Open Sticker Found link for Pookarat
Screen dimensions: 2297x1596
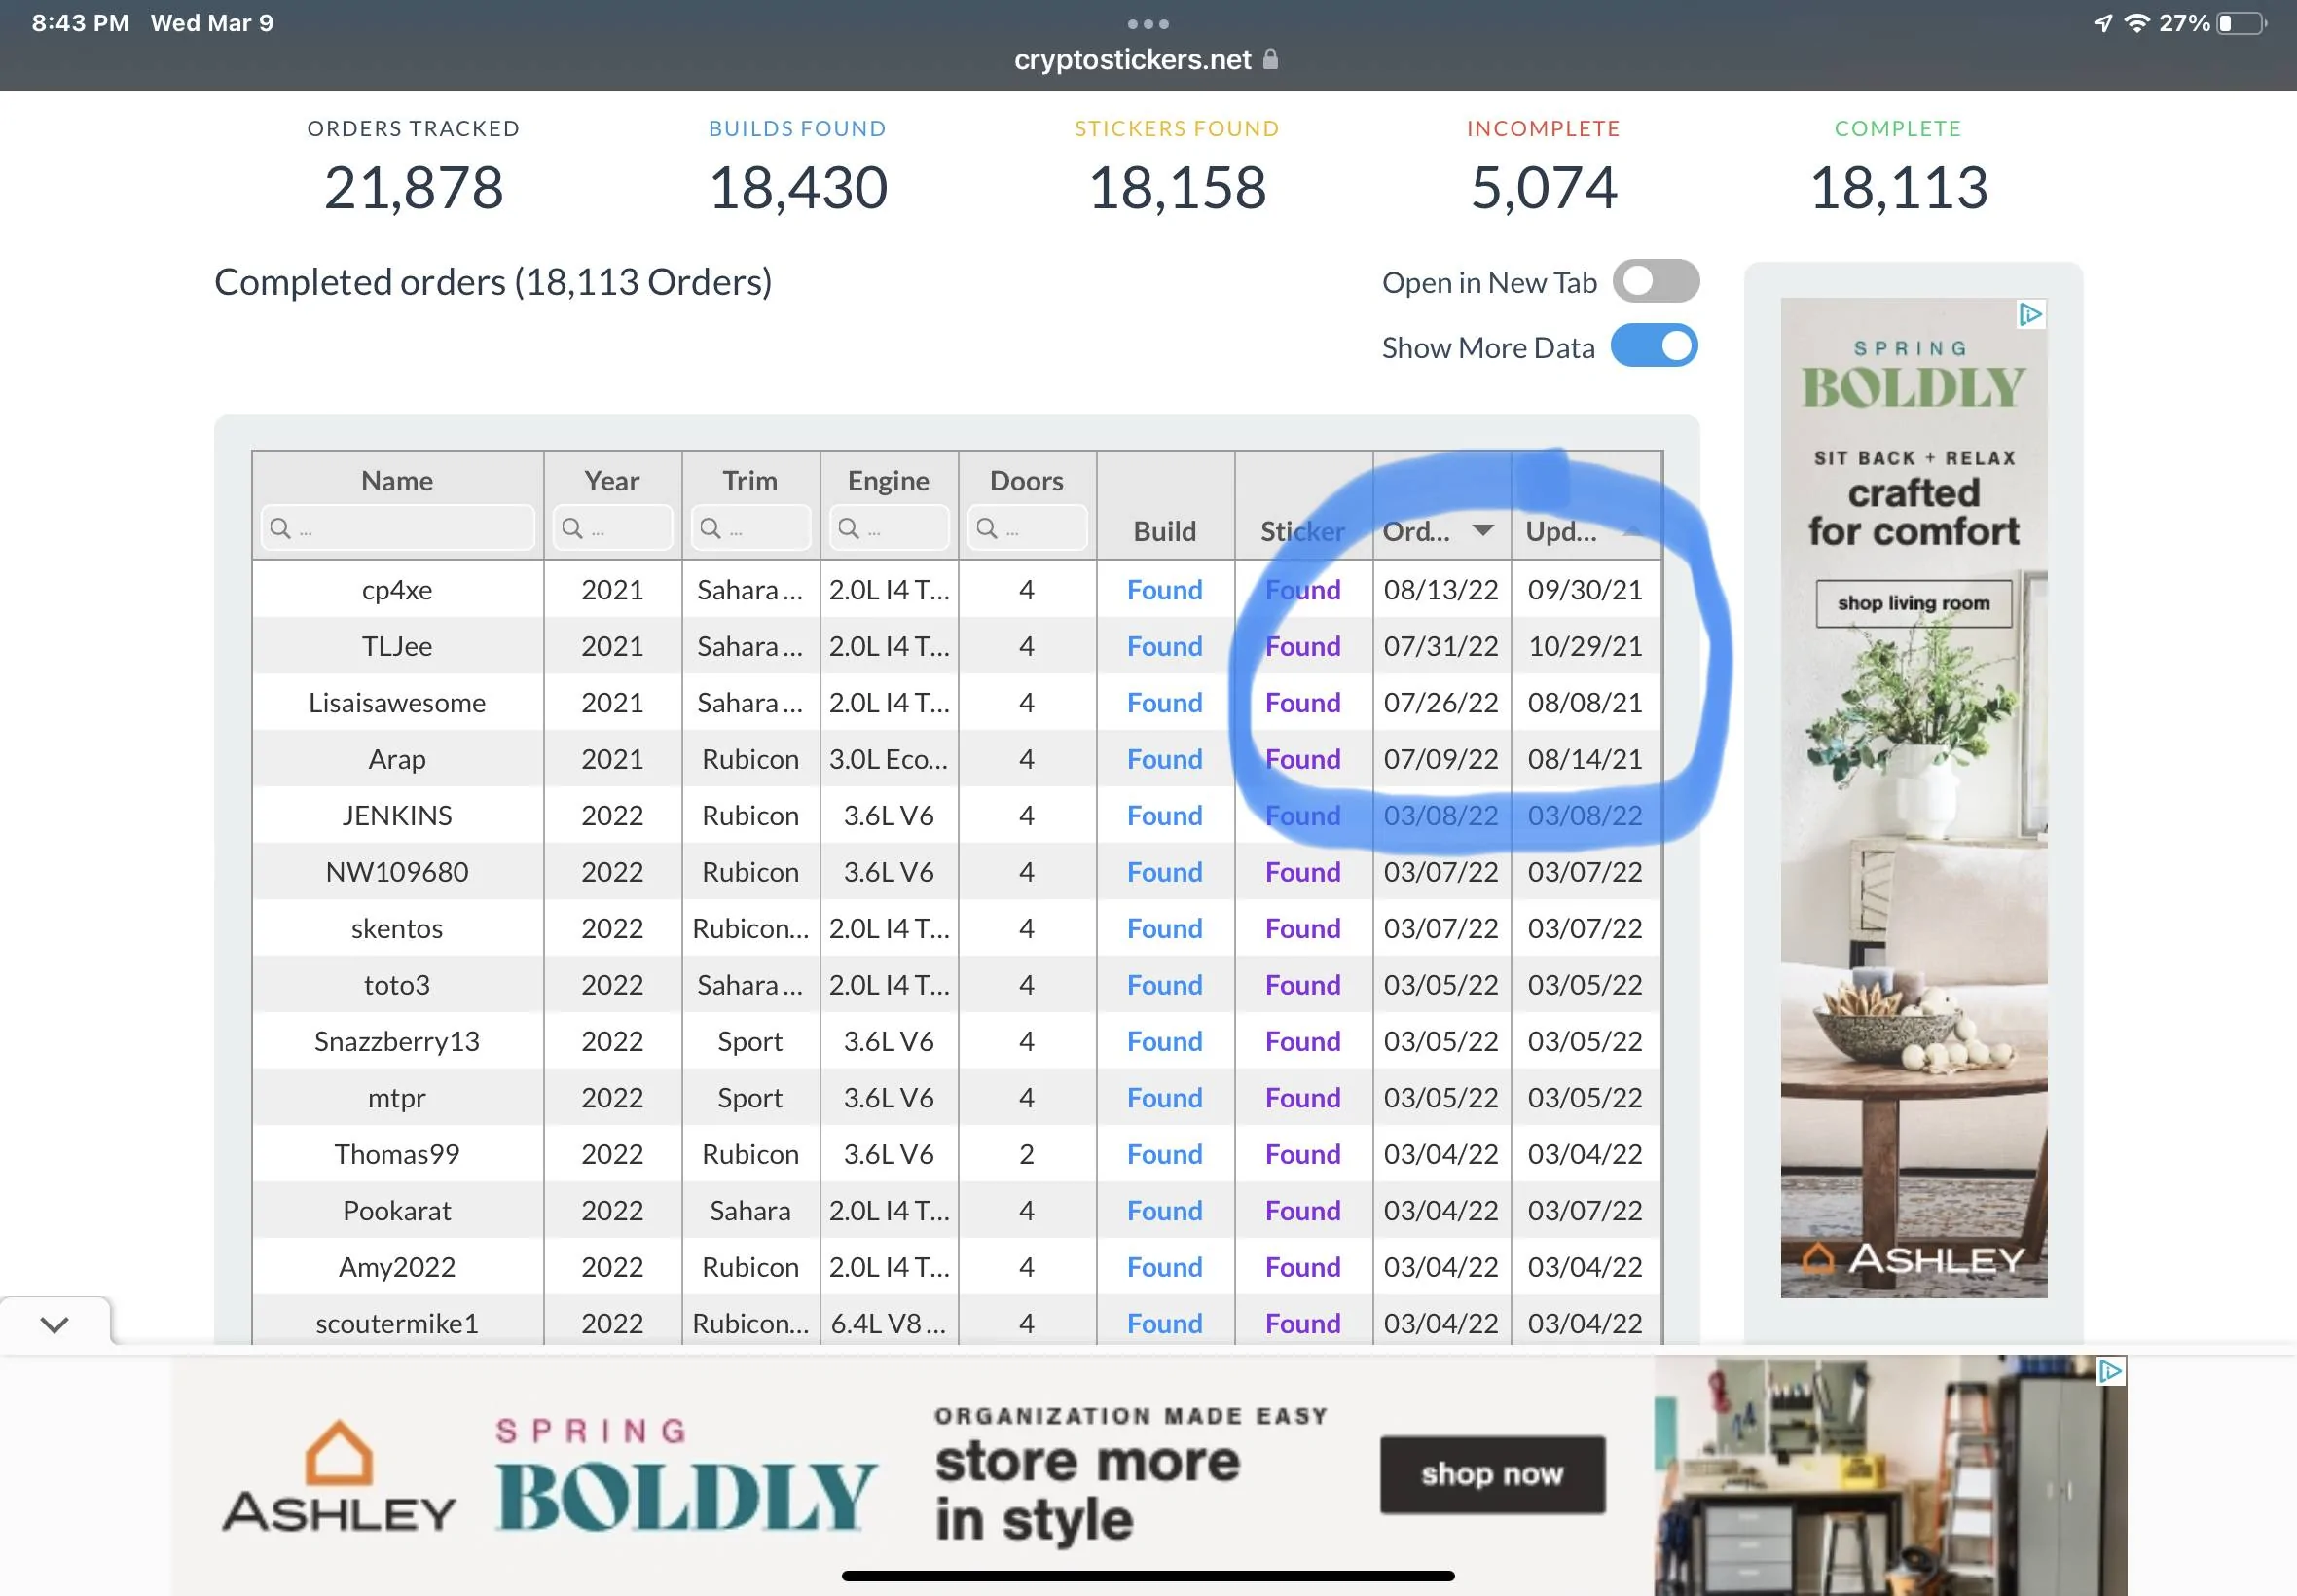1303,1211
